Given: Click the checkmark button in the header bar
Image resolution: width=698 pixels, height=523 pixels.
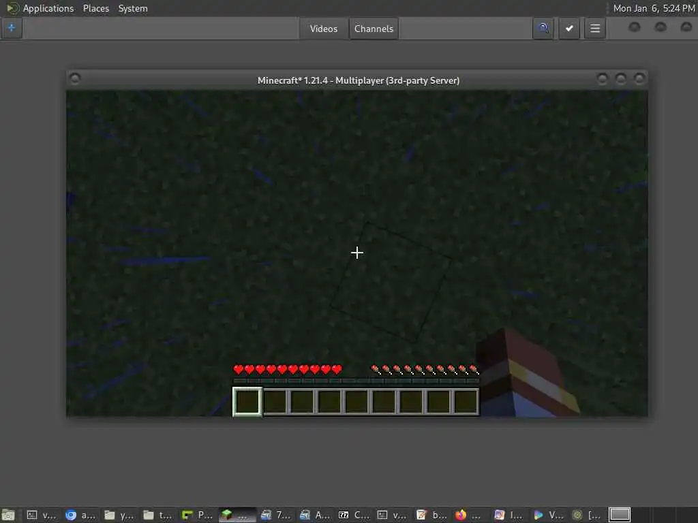Looking at the screenshot, I should pos(569,29).
